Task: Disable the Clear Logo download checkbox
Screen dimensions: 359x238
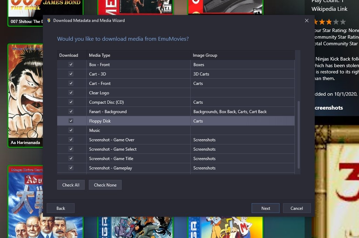Action: point(71,93)
